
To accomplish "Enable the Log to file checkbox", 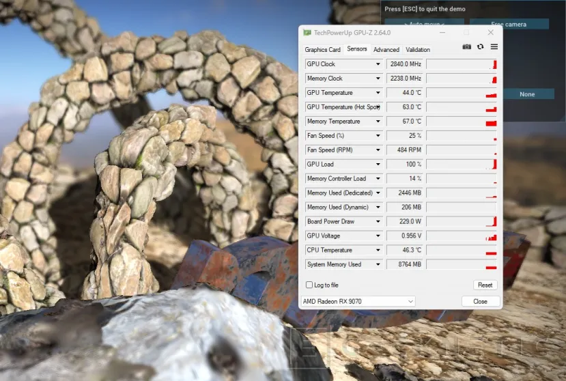I will click(x=309, y=285).
